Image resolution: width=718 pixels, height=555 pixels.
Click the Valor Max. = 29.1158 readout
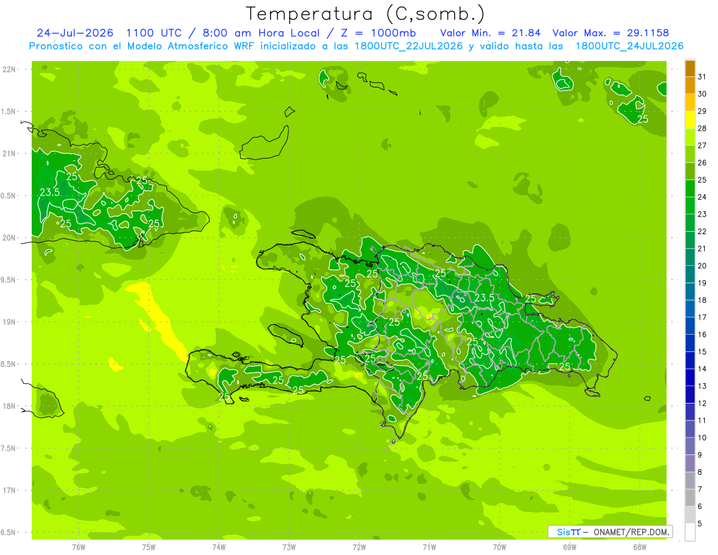(611, 33)
